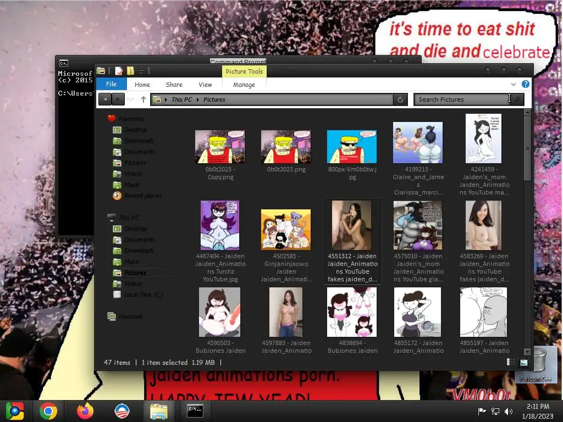
Task: Switch to Large icons view via status bar icon
Action: click(524, 362)
